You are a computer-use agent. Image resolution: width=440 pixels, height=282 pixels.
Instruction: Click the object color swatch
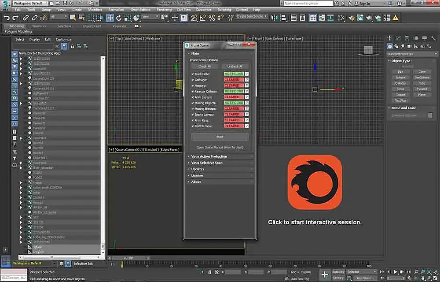pyautogui.click(x=430, y=115)
